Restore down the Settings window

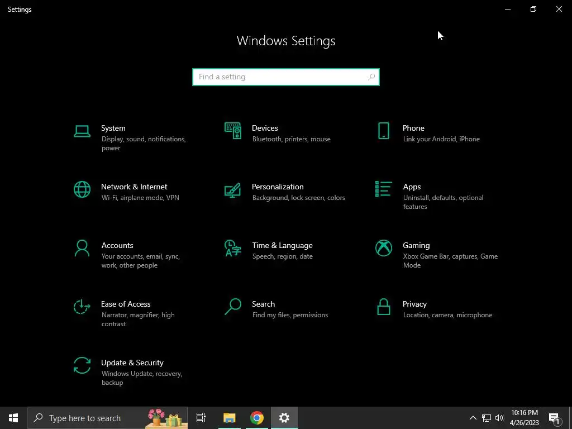(x=533, y=9)
